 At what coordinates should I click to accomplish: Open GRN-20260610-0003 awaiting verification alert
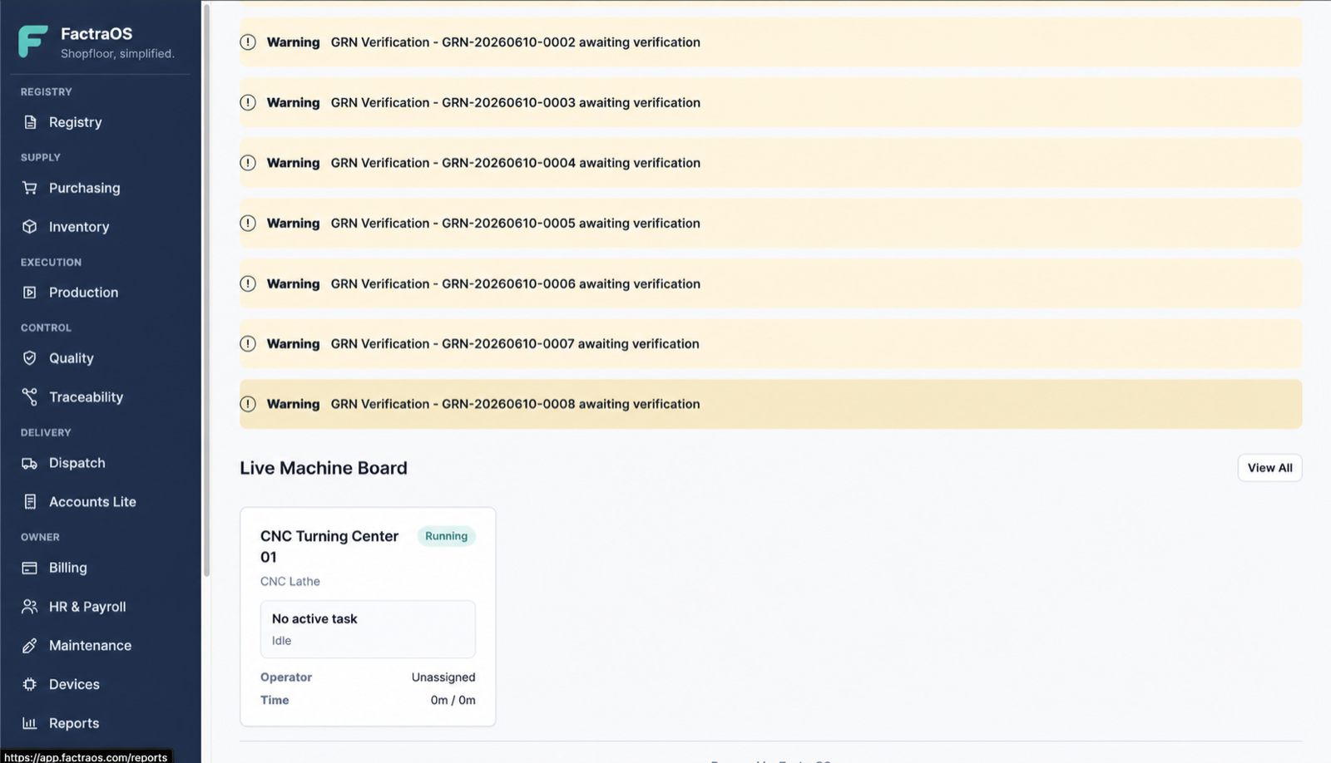[x=770, y=102]
